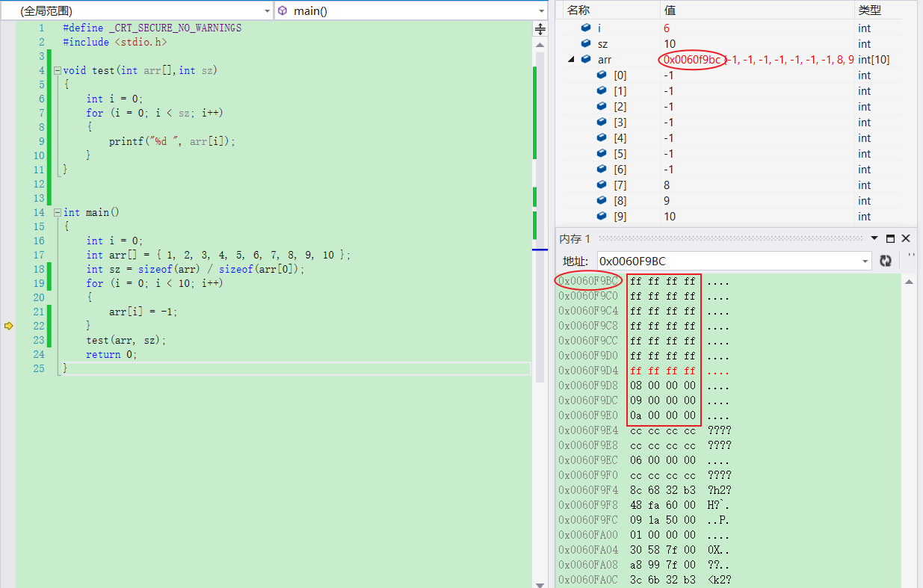Screen dimensions: 923x588
Task: Click the test(arr, sz); call on line 23
Action: tap(126, 340)
